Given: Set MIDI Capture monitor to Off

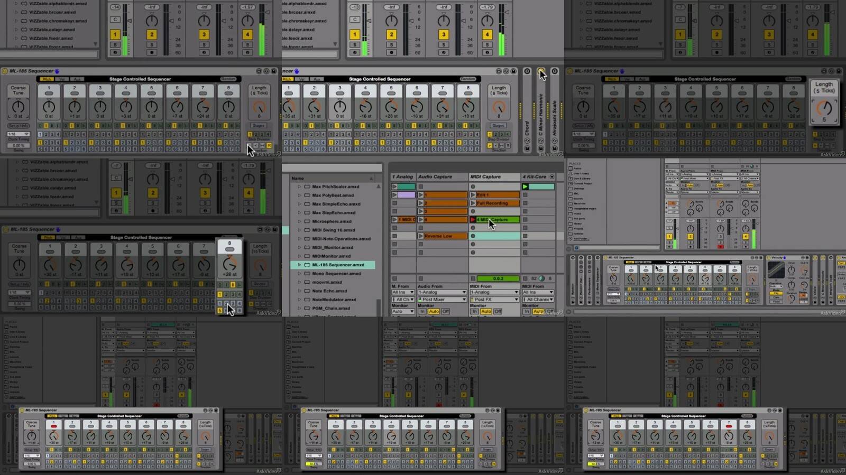Looking at the screenshot, I should pos(498,312).
